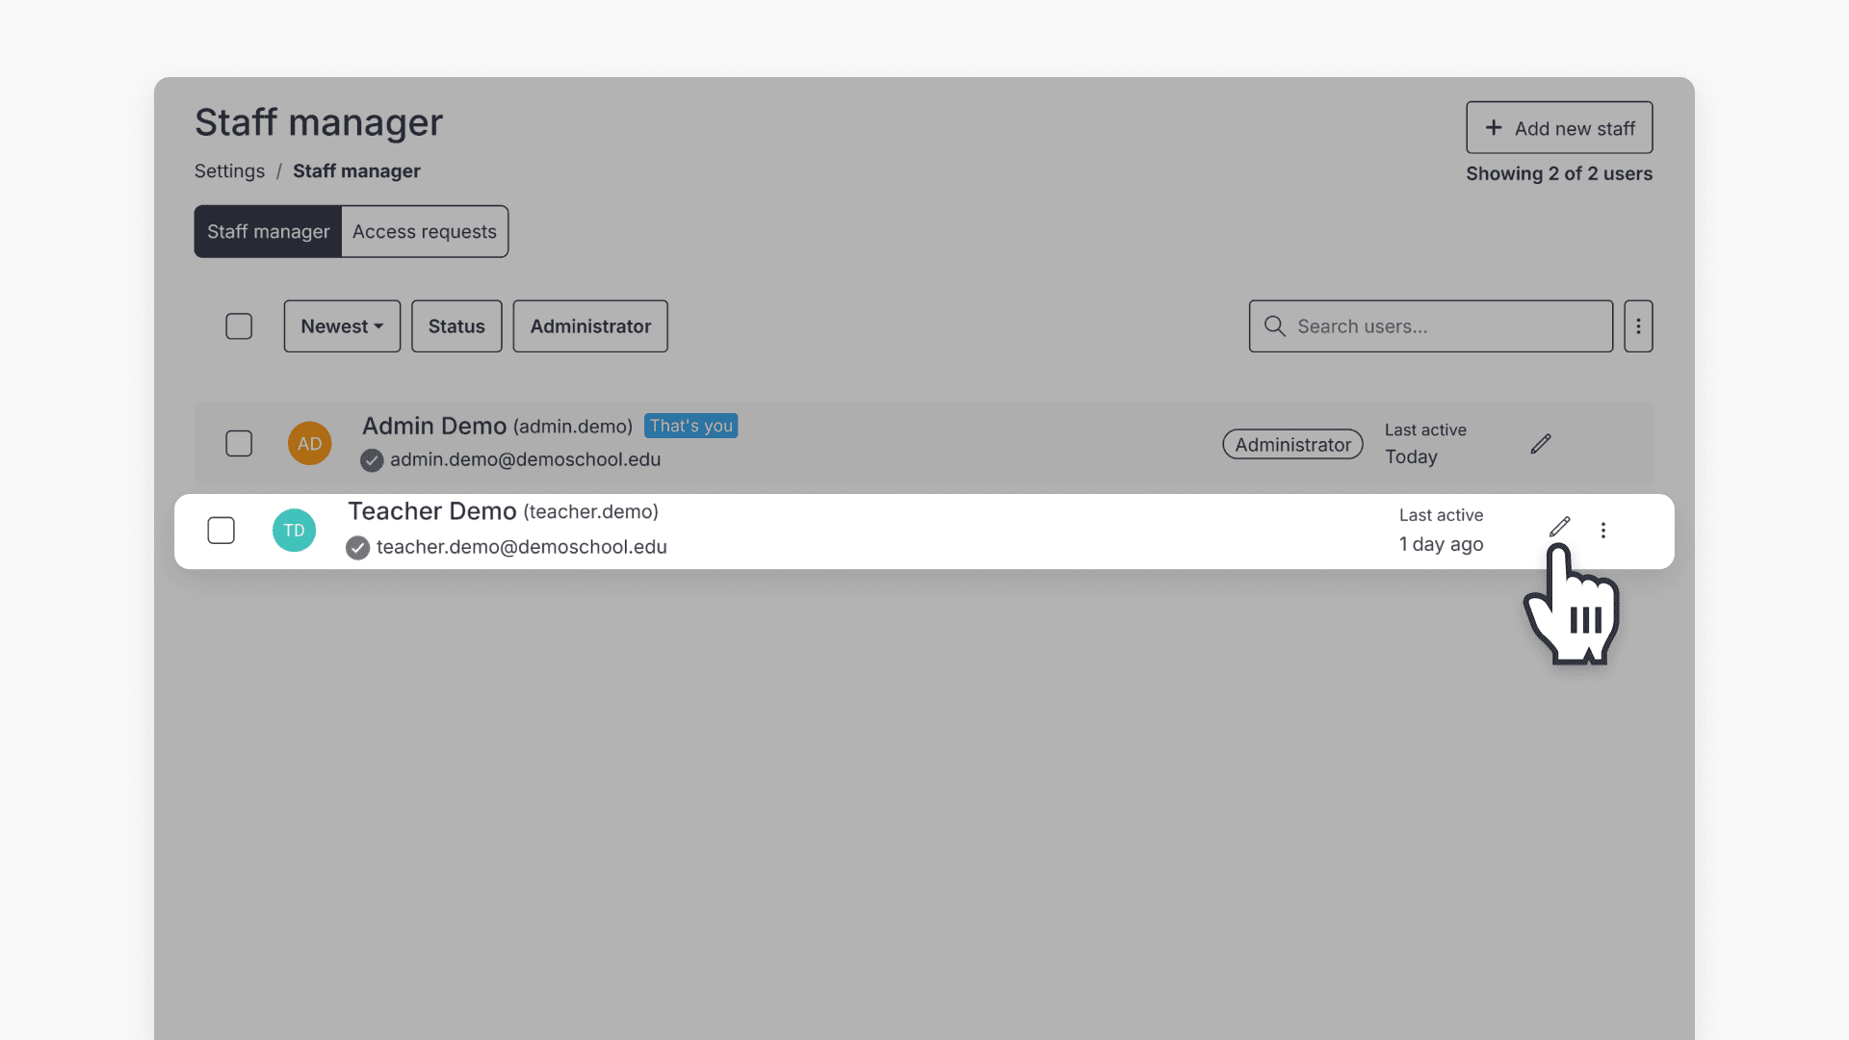
Task: Check the checkbox on Teacher Demo's row
Action: pyautogui.click(x=221, y=530)
